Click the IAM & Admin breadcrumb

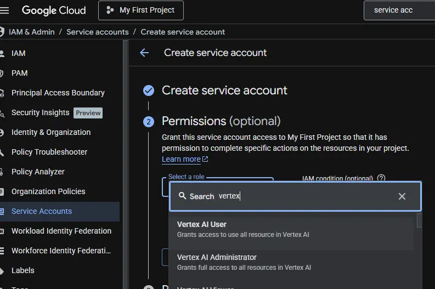(32, 32)
